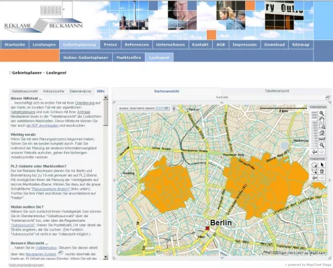Pan the map west with left arrow

[114, 180]
